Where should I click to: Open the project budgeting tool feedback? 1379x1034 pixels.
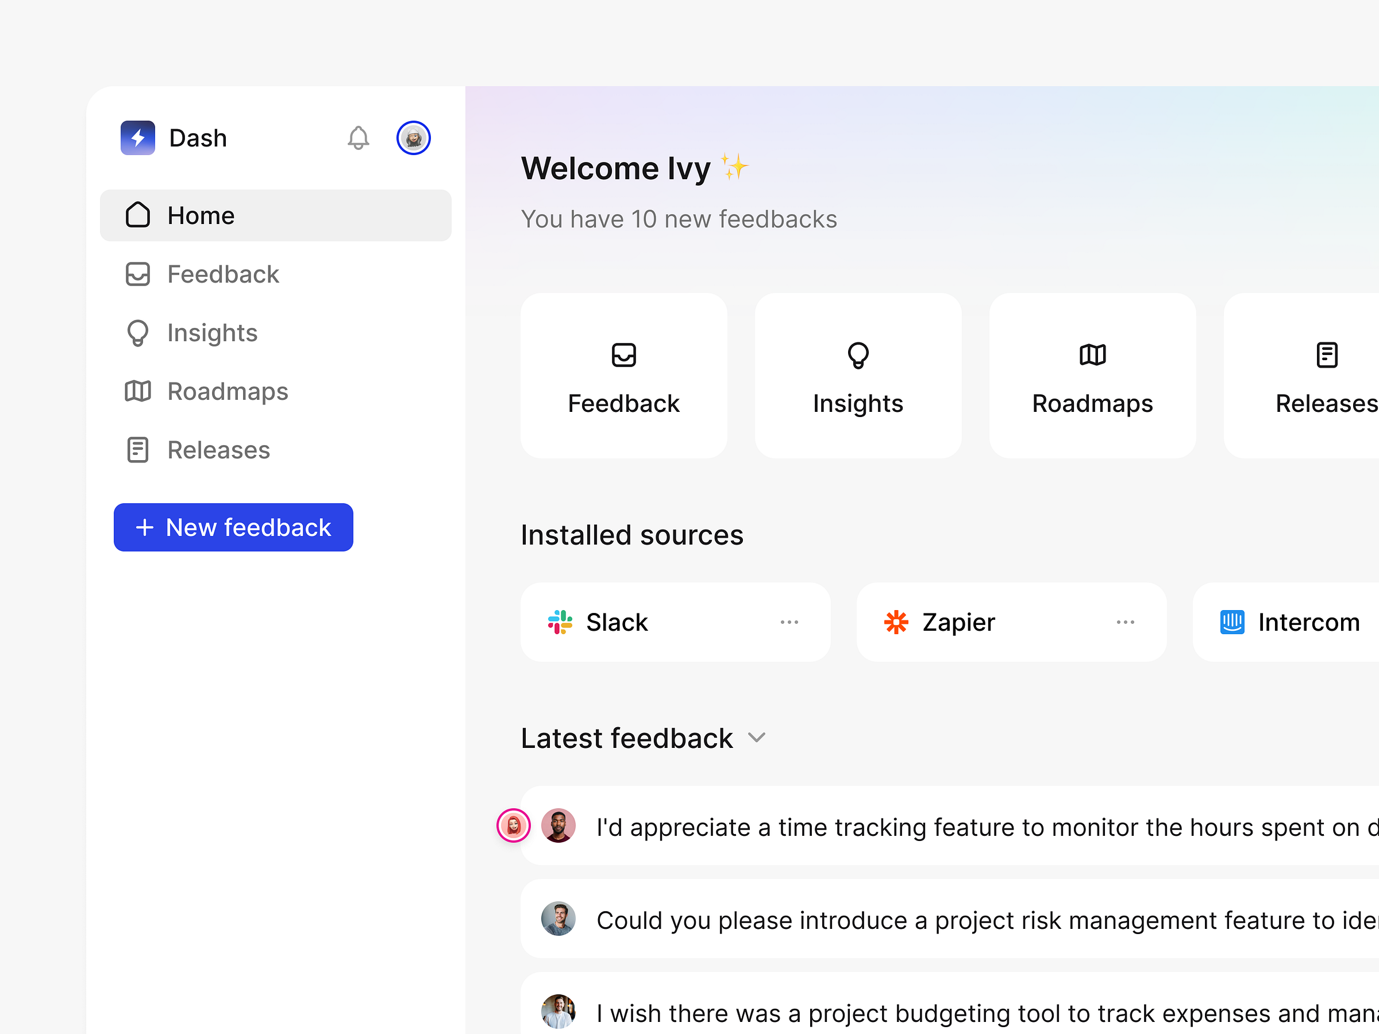(x=949, y=1003)
